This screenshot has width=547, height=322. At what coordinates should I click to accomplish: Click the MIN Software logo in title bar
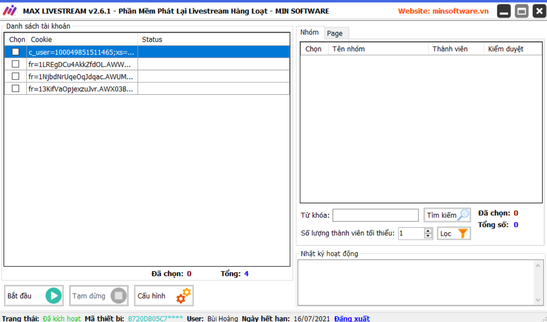tap(10, 11)
